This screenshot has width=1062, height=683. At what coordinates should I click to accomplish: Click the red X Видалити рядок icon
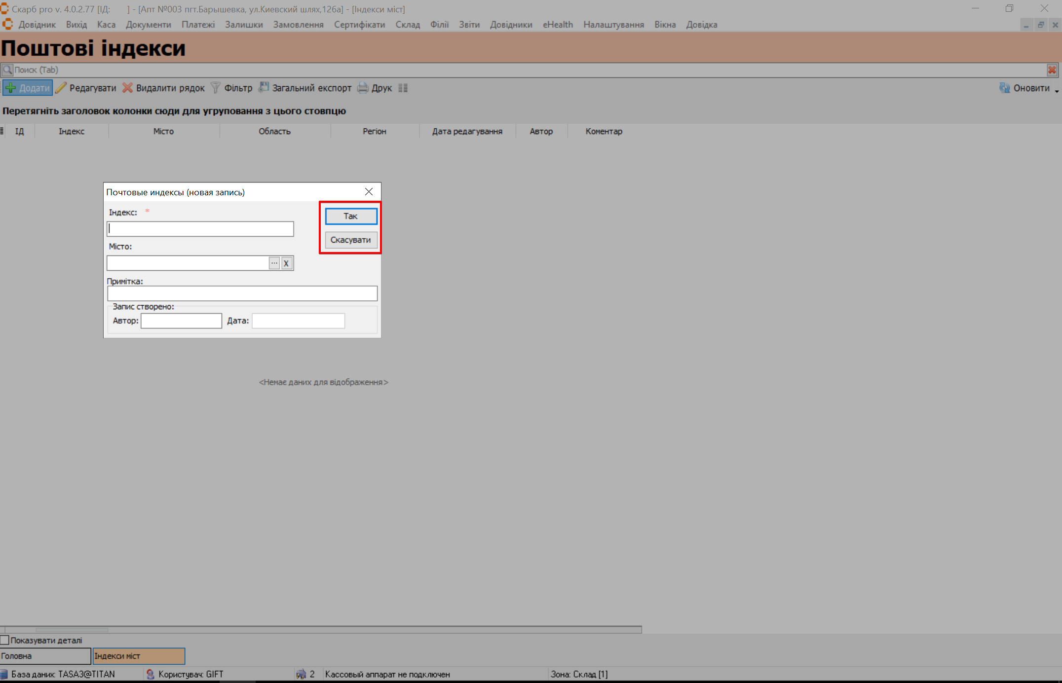tap(128, 88)
